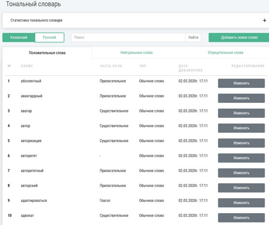269x225 pixels.
Task: Select the Русский language toggle
Action: click(x=49, y=37)
